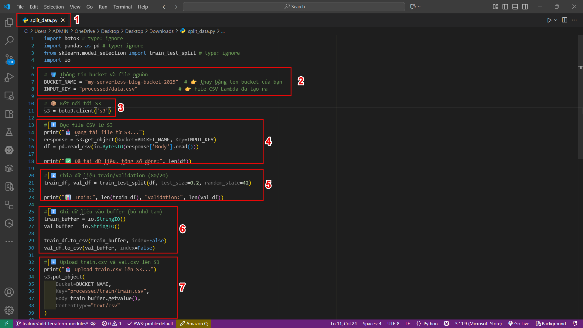Open the View menu

click(x=75, y=7)
